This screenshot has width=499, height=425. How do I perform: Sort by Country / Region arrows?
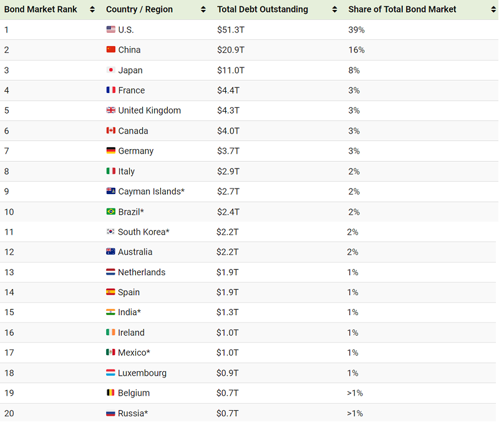click(203, 9)
